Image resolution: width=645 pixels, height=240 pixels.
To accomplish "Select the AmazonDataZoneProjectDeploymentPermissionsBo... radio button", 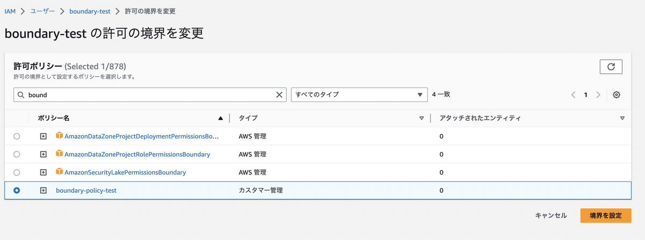I will (17, 136).
